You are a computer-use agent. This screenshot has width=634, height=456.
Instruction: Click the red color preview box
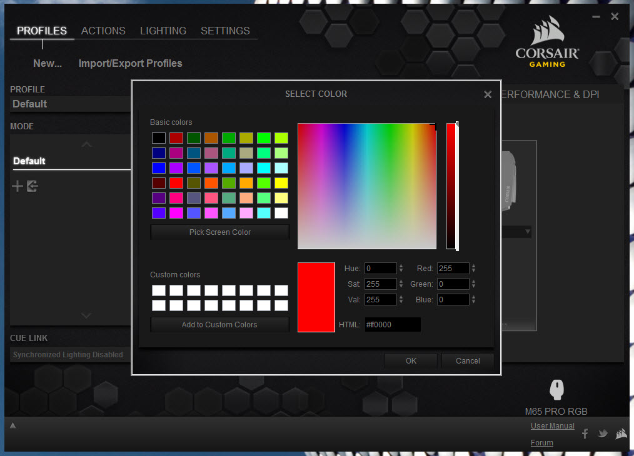click(x=316, y=297)
